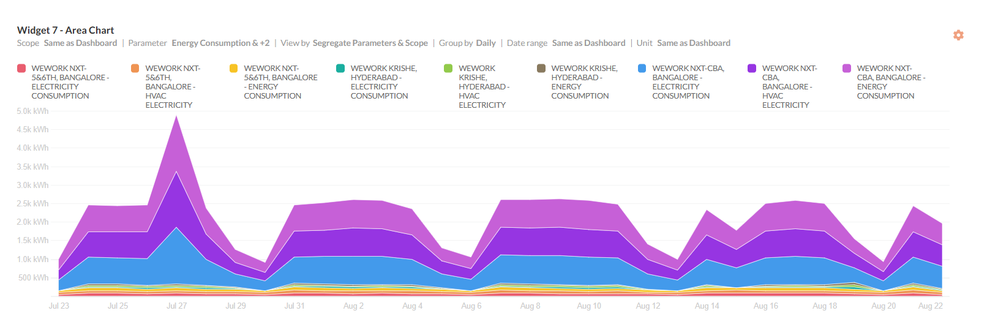The image size is (998, 335).
Task: Toggle legend WEWORK NXT-5&6TH Bangalore Electricity Consumption
Action: [x=70, y=82]
